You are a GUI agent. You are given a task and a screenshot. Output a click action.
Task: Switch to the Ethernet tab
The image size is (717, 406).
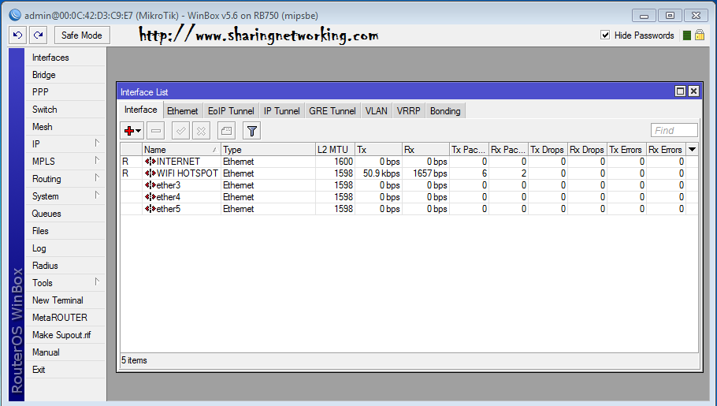(183, 111)
